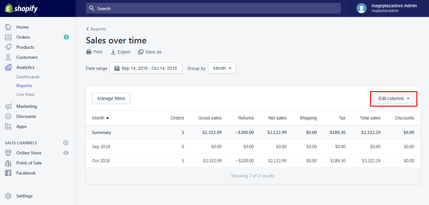Click the Shopify logo
The image size is (429, 205).
21,8
